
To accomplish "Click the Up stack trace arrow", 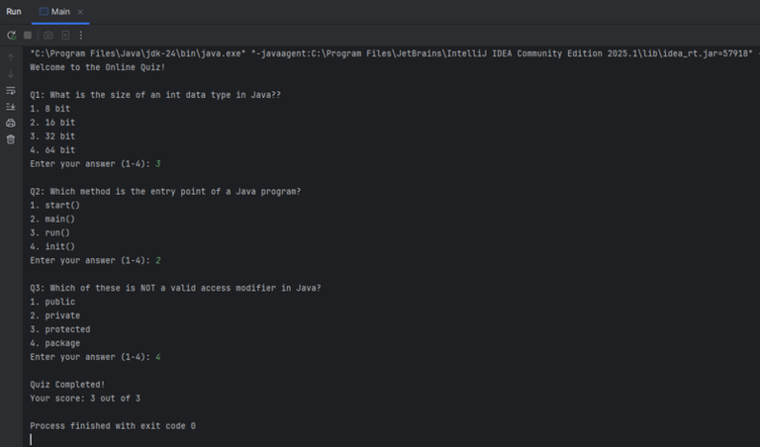I will click(11, 57).
